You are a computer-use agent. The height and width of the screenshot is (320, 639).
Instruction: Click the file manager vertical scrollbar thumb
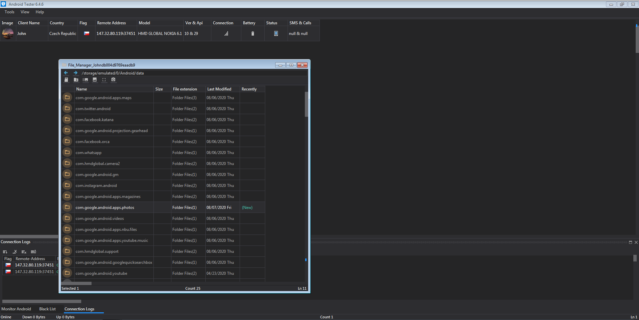click(x=306, y=104)
